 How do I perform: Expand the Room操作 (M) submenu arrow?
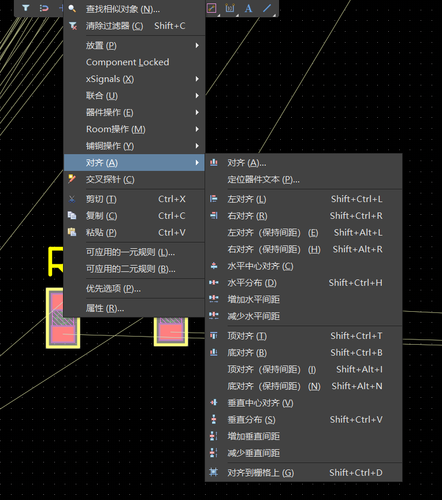pos(197,129)
